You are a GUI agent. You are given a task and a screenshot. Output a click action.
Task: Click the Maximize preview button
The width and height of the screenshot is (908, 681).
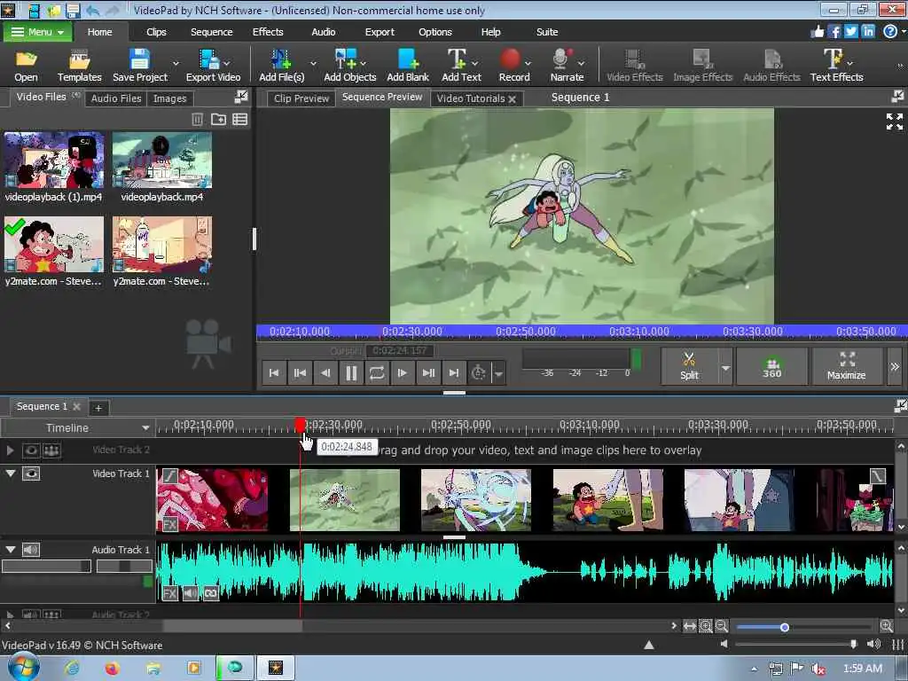(x=846, y=366)
